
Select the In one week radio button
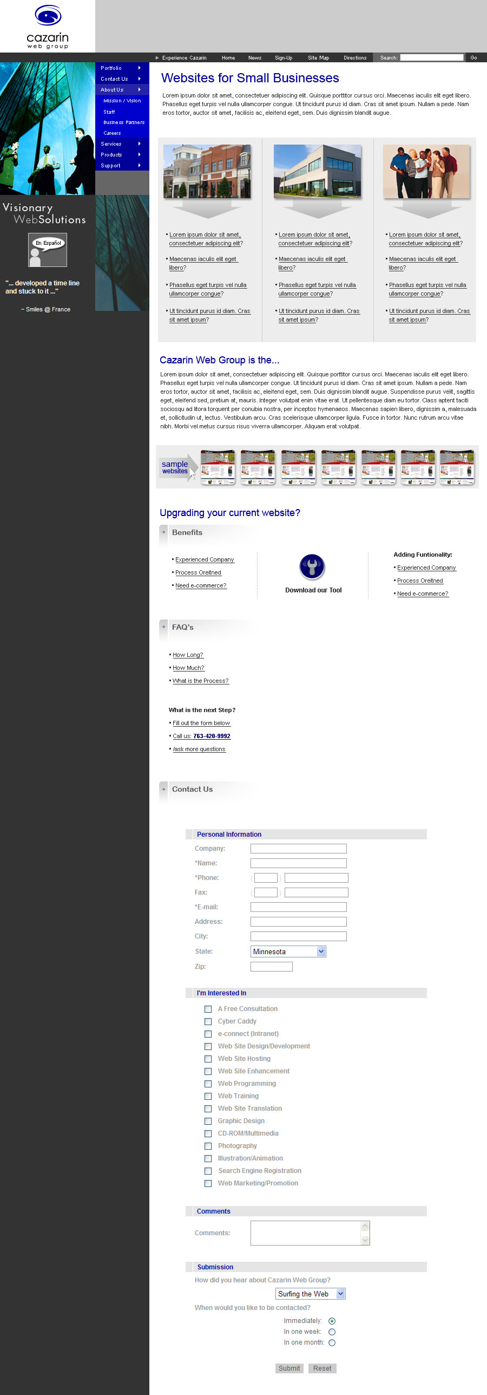coord(332,1332)
